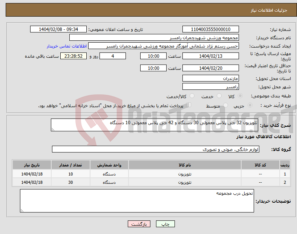Click the کد کالا column header

click(x=260, y=165)
